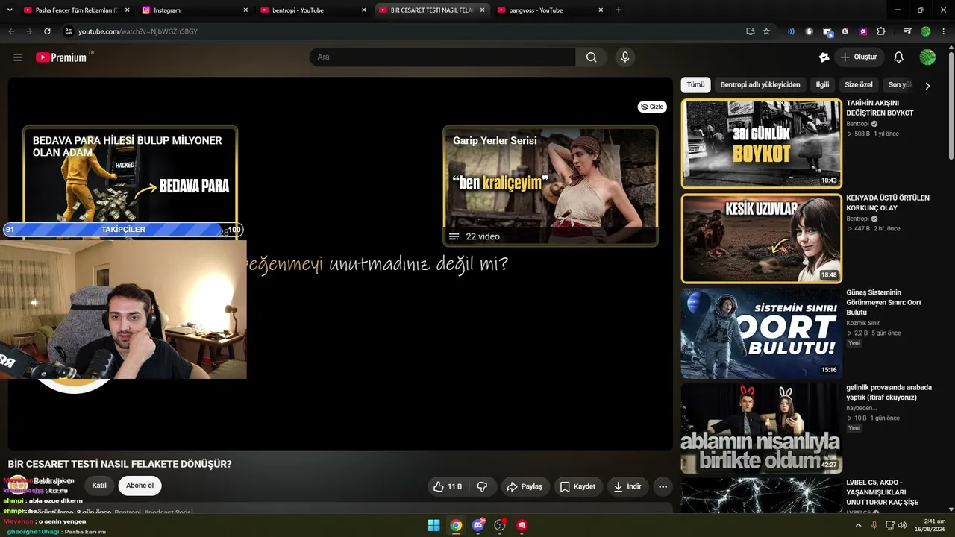Open YouTube notifications bell
955x537 pixels.
899,57
